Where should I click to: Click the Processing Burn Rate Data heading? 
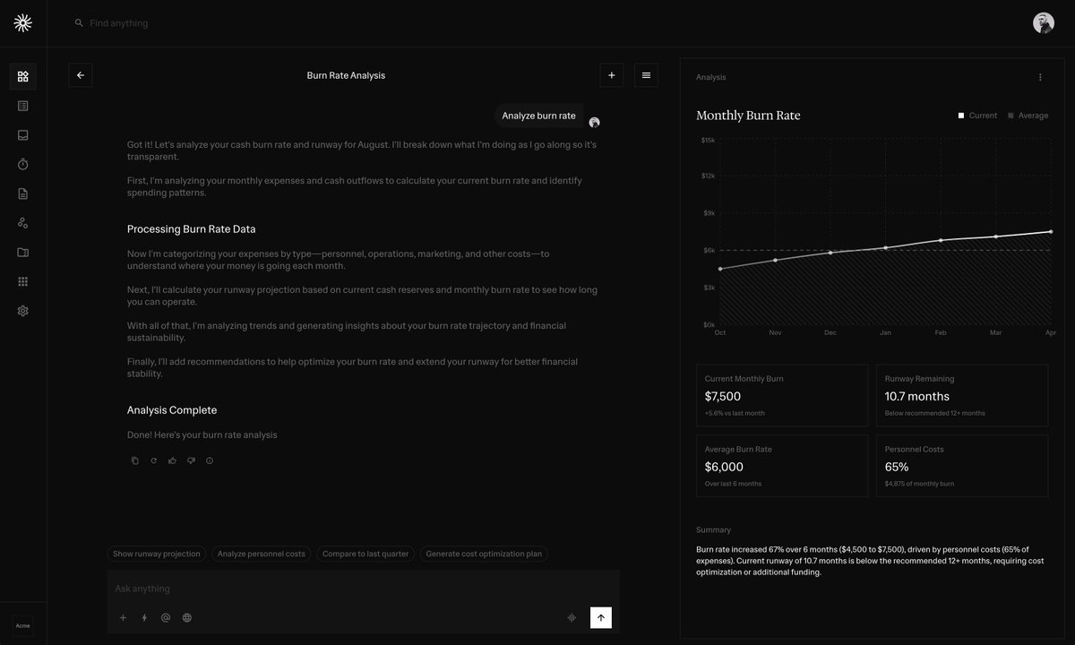pyautogui.click(x=192, y=229)
